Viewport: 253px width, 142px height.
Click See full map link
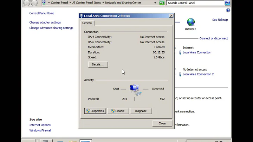[220, 20]
